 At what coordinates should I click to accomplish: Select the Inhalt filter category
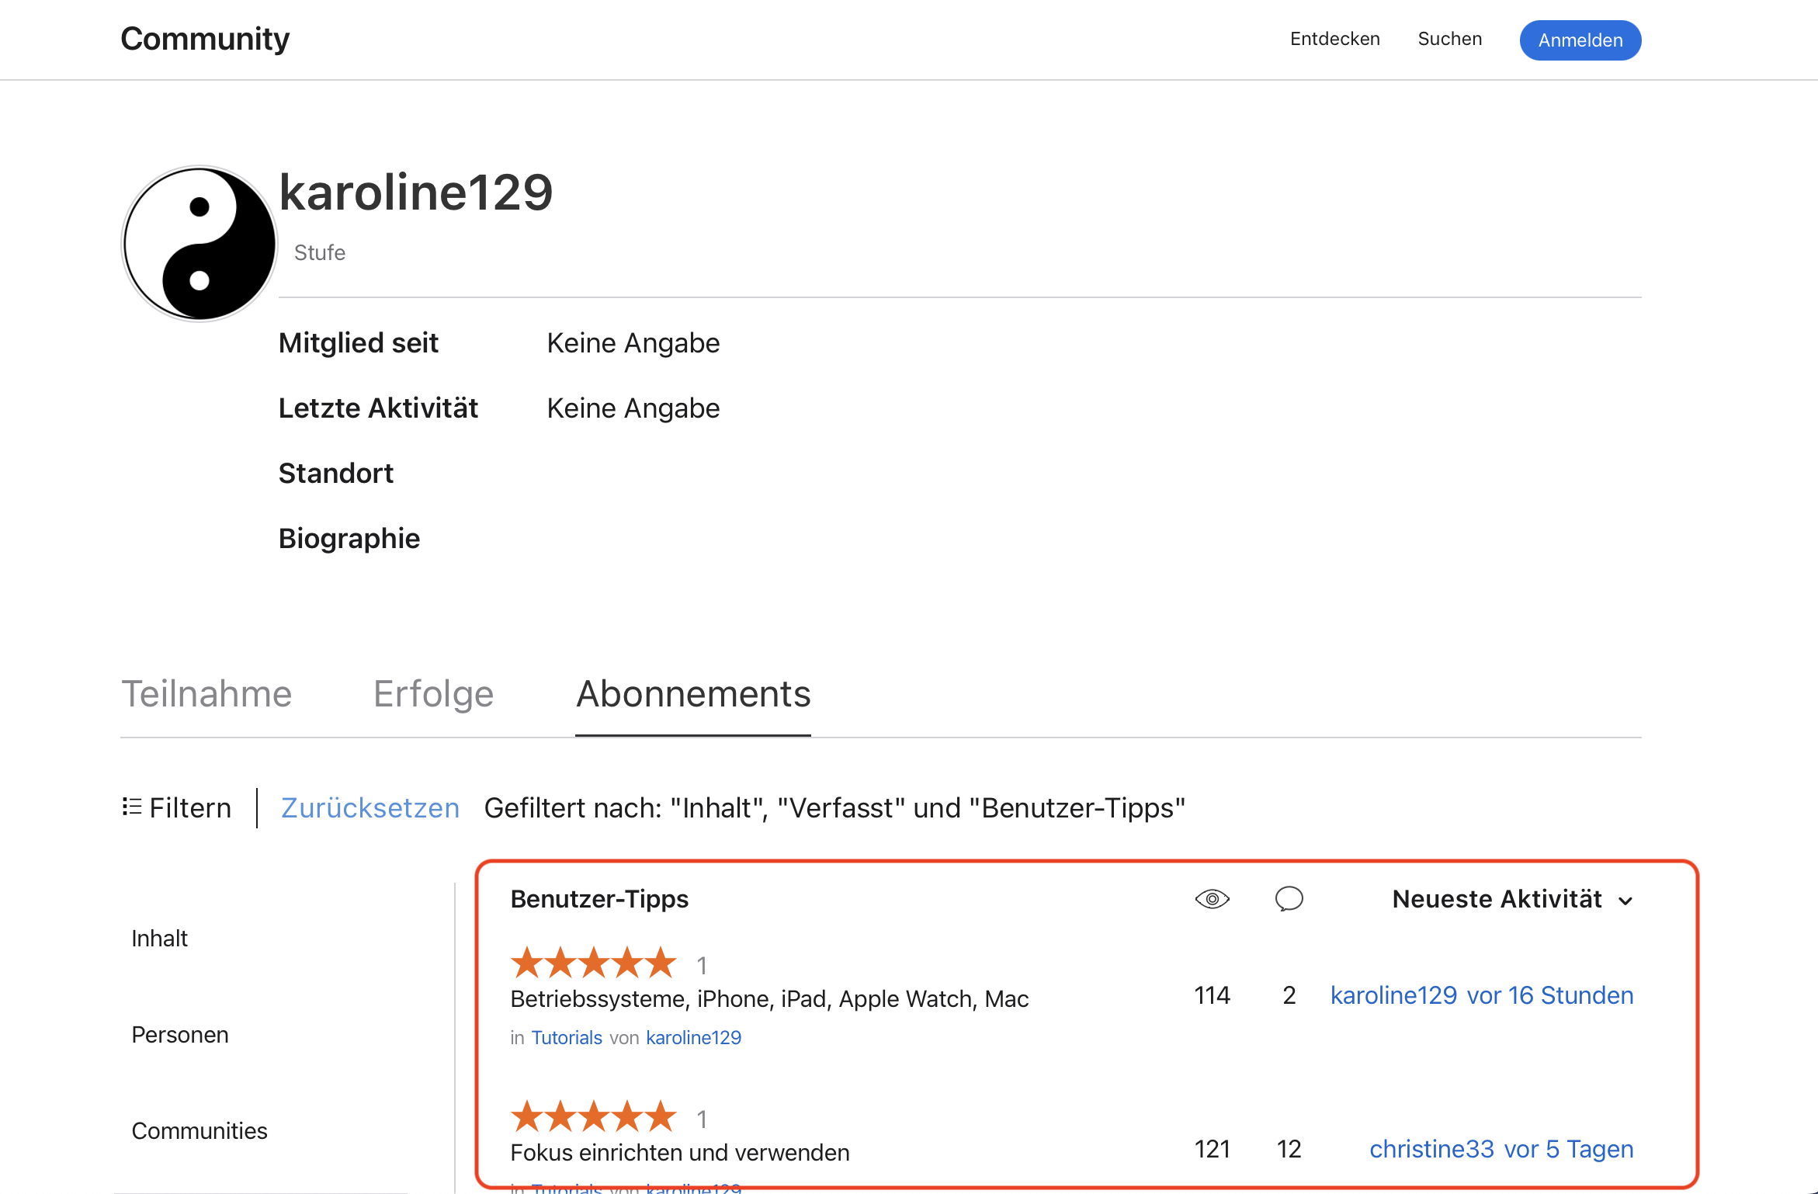(x=159, y=938)
